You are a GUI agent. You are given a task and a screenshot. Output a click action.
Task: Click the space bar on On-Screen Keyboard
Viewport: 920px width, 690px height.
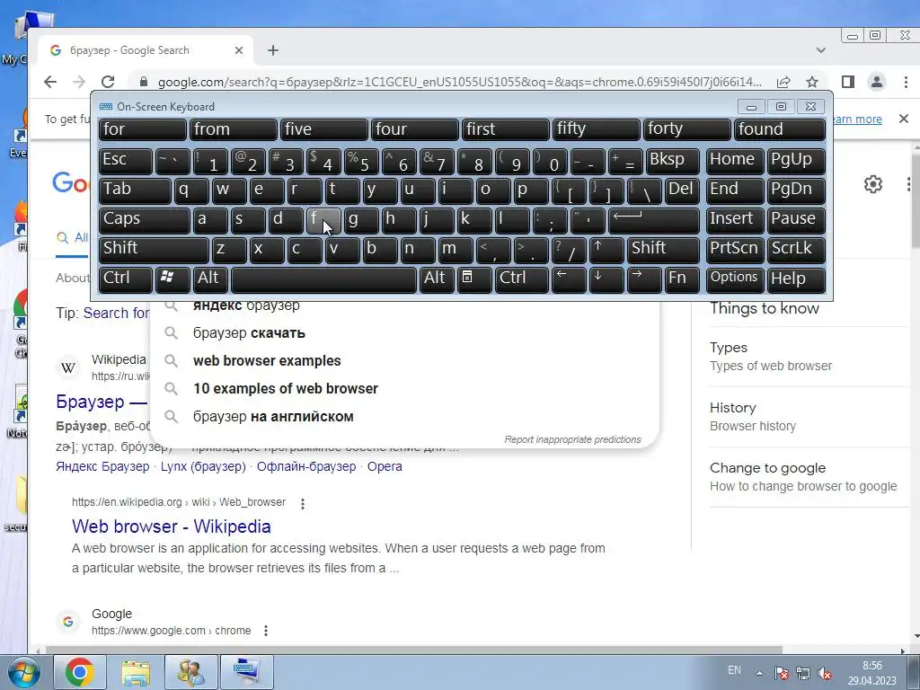pos(323,279)
